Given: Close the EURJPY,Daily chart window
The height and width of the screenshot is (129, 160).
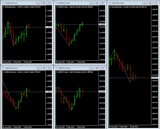Looking at the screenshot, I should (x=103, y=3).
